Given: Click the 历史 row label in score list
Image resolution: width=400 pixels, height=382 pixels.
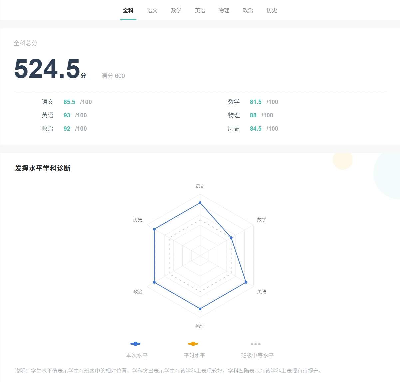Looking at the screenshot, I should [x=234, y=129].
